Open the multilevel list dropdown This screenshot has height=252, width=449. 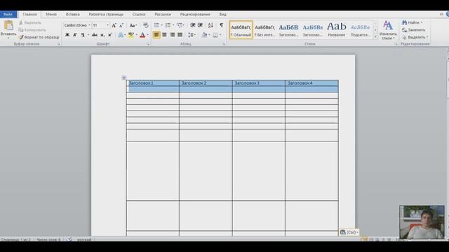[185, 25]
